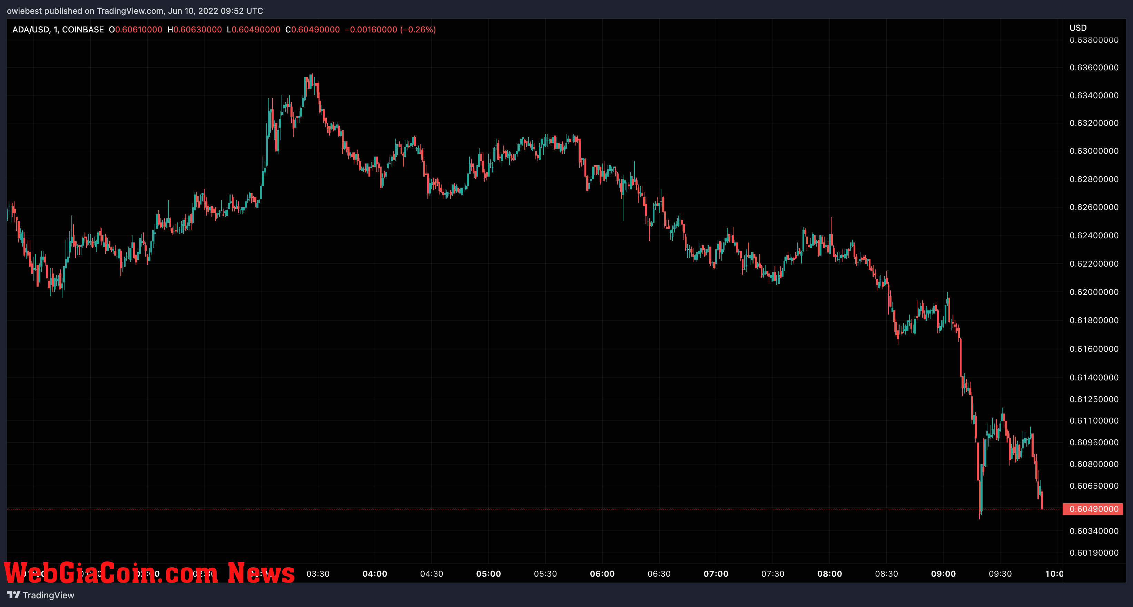This screenshot has width=1133, height=607.
Task: Click price axis label 0.62600000
Action: pos(1094,207)
